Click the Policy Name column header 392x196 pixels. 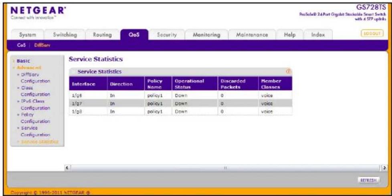158,84
